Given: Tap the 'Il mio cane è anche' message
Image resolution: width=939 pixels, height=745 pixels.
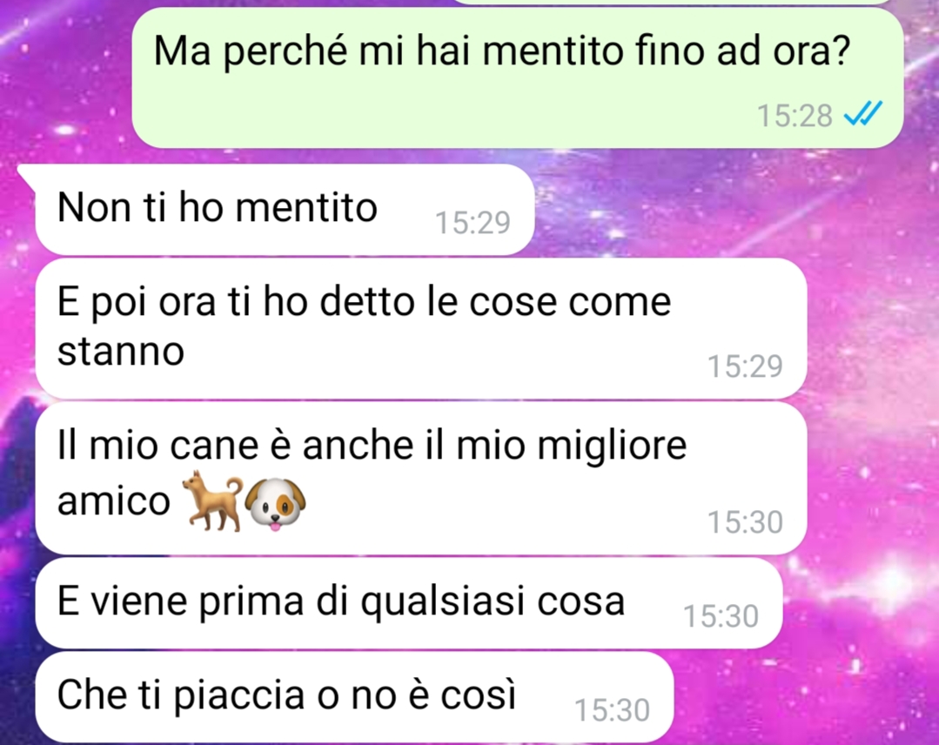Looking at the screenshot, I should pyautogui.click(x=421, y=479).
